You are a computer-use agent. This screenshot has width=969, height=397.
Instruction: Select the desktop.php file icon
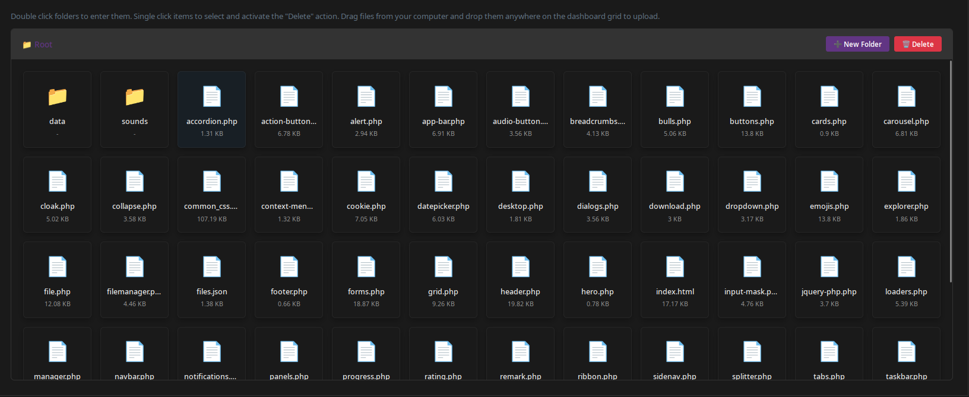point(521,182)
